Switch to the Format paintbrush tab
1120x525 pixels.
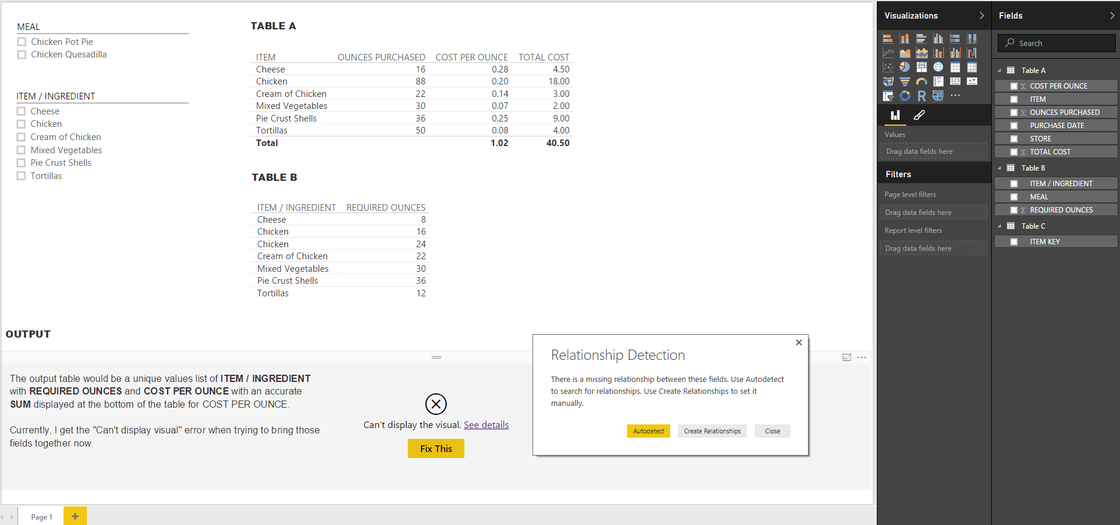click(x=919, y=115)
